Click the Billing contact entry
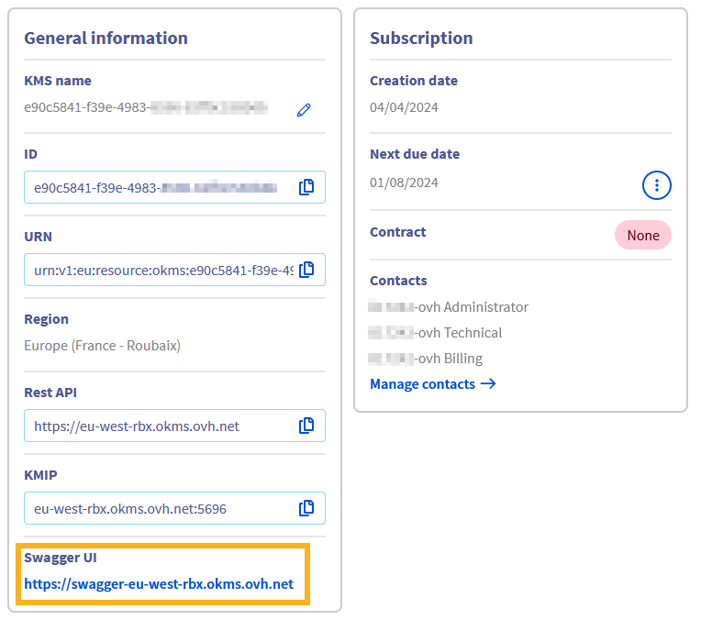The width and height of the screenshot is (701, 620). [x=426, y=359]
